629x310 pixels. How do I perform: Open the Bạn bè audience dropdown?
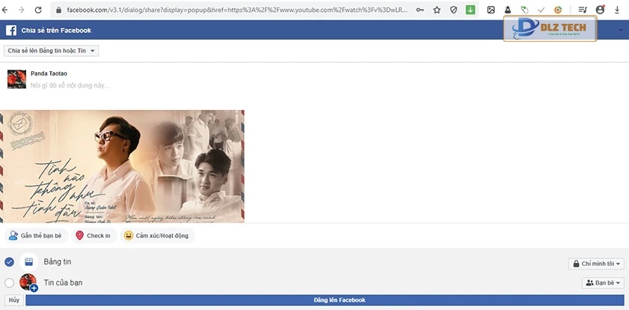click(602, 283)
